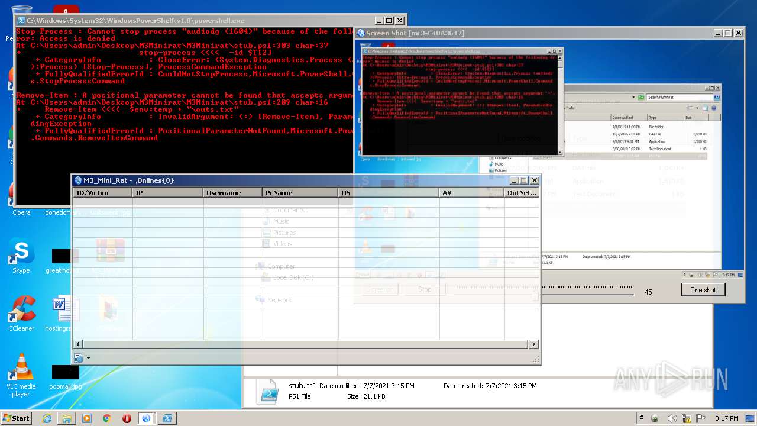The width and height of the screenshot is (757, 426).
Task: Launch Internet Explorer from the taskbar
Action: coord(47,418)
